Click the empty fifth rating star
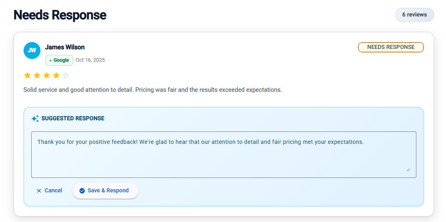 click(66, 75)
